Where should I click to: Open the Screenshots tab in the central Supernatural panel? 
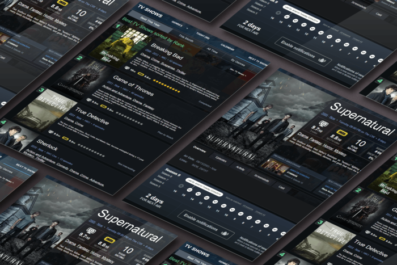click(x=261, y=179)
